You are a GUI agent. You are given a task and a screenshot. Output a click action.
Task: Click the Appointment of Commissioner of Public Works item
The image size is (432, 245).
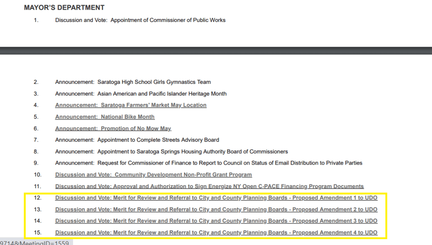(x=140, y=20)
